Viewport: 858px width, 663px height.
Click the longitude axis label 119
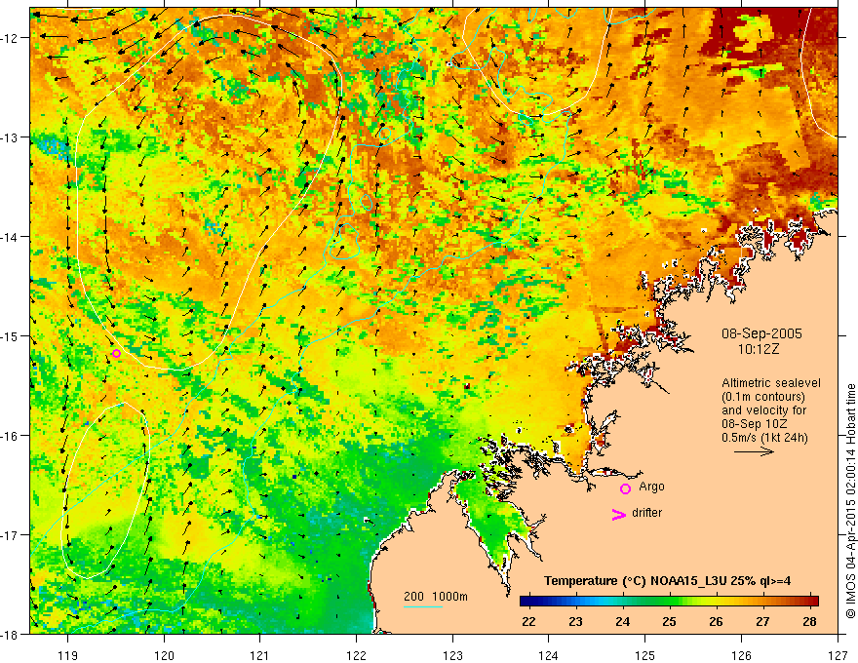click(68, 655)
